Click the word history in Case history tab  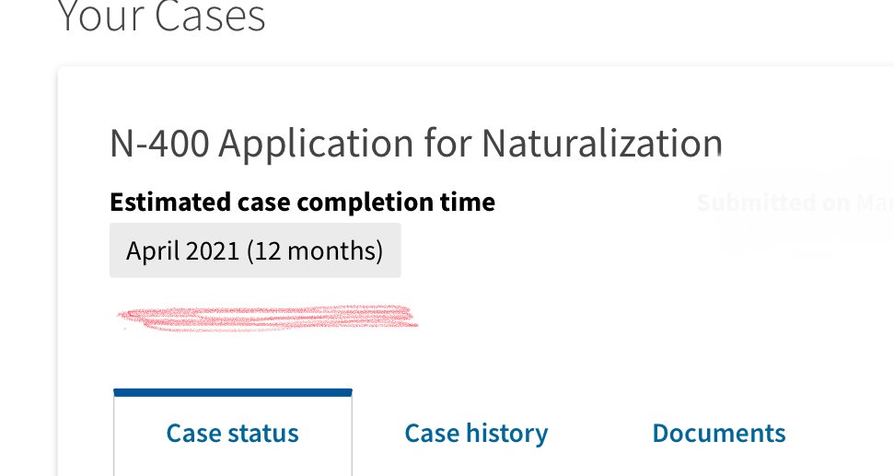[x=507, y=434]
